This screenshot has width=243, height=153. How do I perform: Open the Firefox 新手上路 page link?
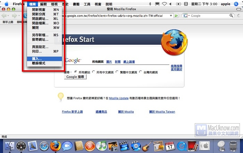[72, 112]
